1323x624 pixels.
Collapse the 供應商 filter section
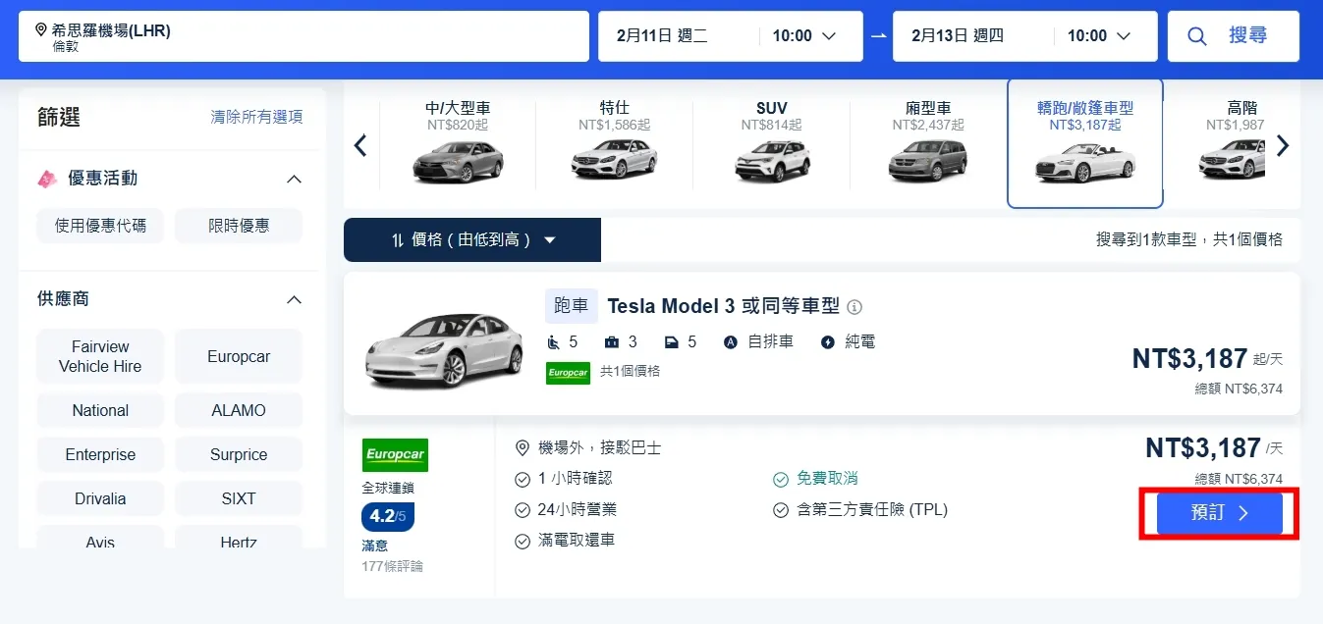click(x=293, y=299)
